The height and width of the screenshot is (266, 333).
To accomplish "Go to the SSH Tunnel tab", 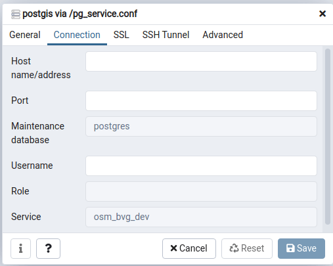I will click(166, 35).
